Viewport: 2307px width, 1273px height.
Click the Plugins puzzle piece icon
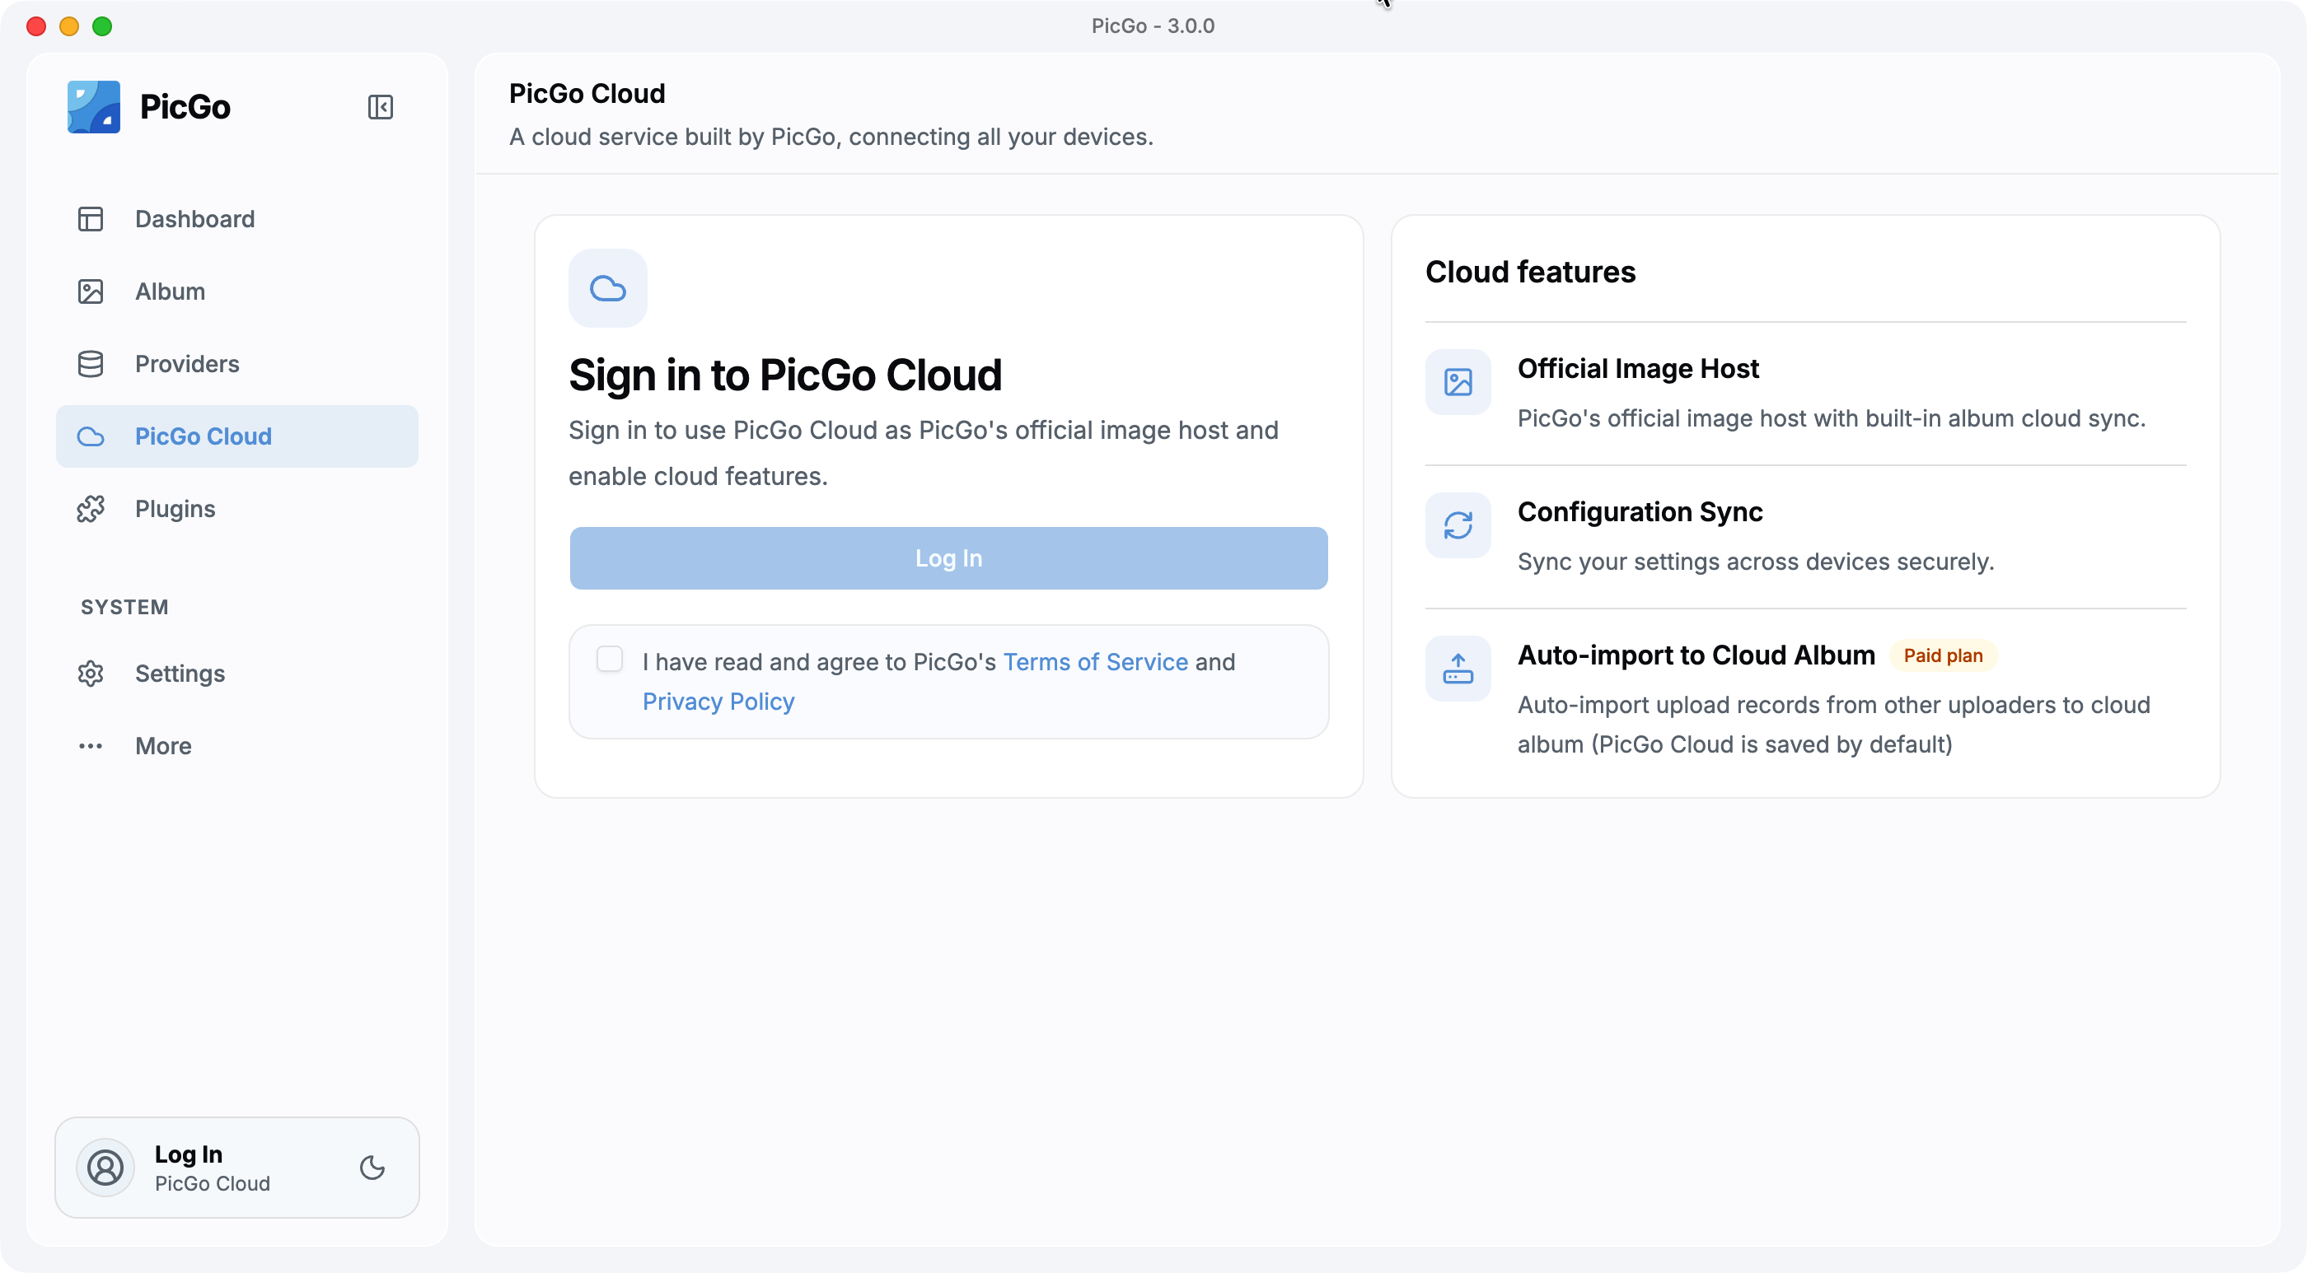pos(91,510)
